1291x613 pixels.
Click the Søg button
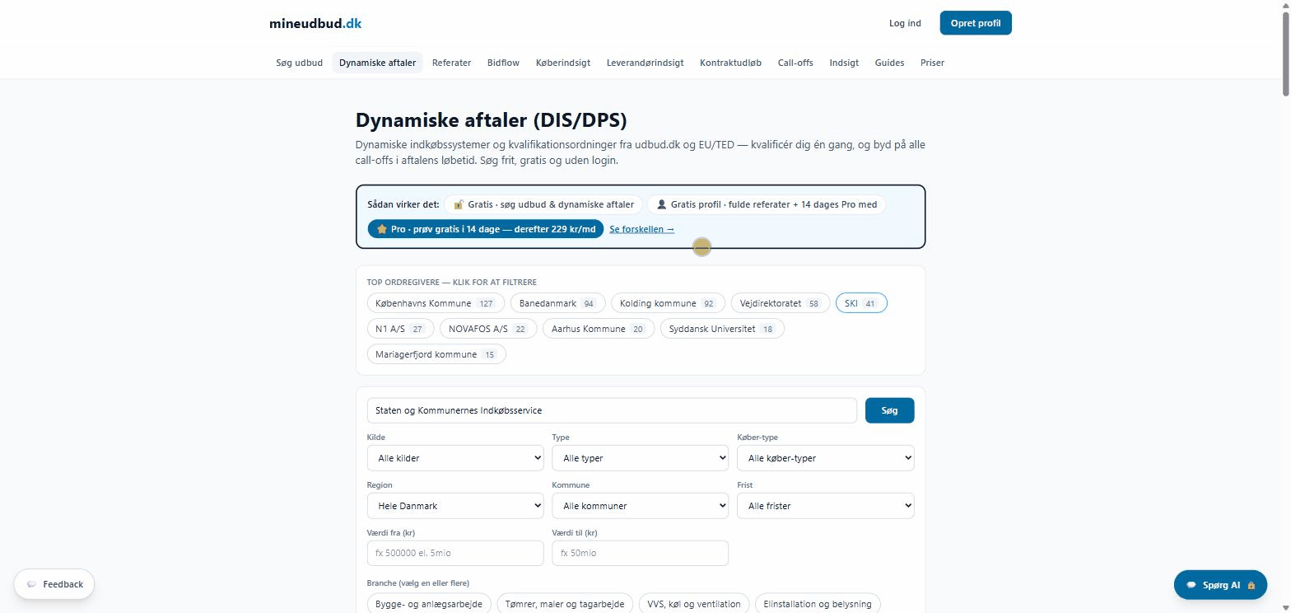[x=889, y=410]
